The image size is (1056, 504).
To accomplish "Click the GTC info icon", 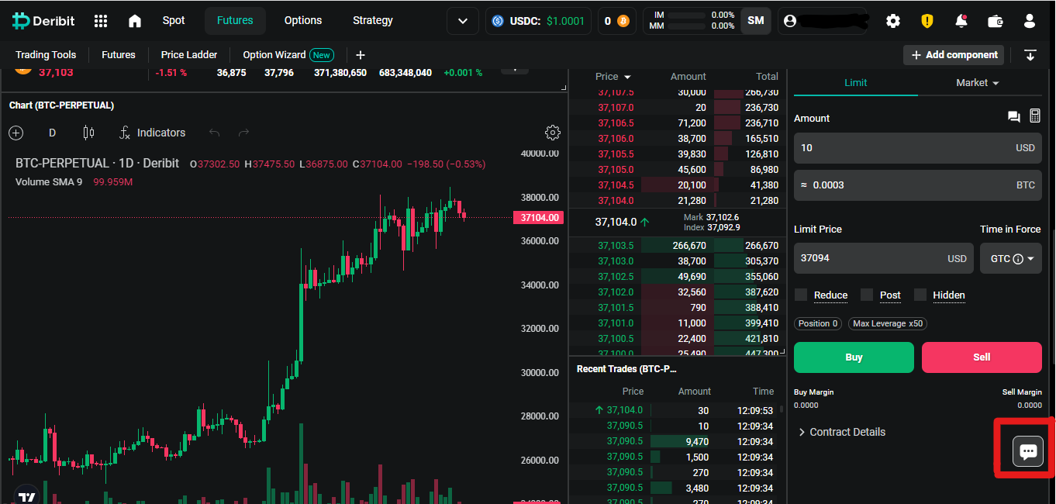I will [x=1018, y=259].
